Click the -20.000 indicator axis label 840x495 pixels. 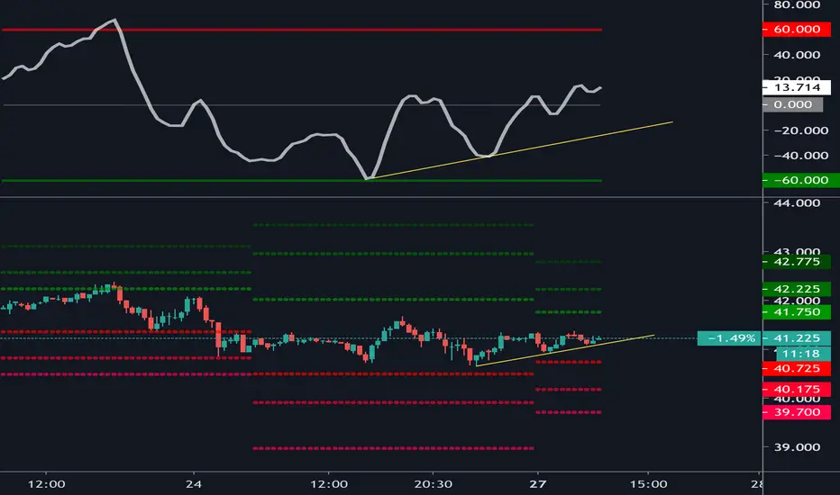click(x=801, y=130)
